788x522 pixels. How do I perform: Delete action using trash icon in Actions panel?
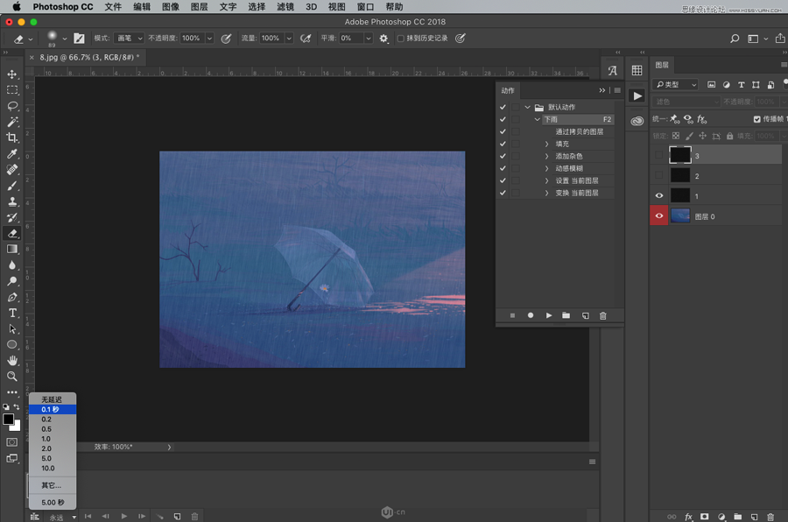(602, 315)
